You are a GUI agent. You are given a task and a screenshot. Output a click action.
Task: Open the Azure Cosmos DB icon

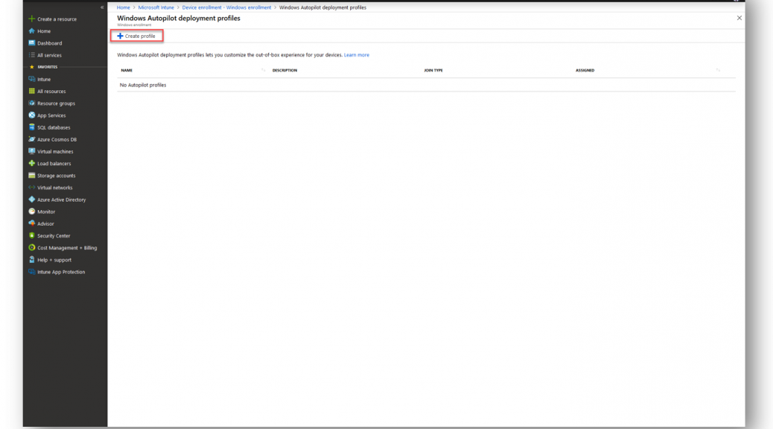click(x=31, y=139)
